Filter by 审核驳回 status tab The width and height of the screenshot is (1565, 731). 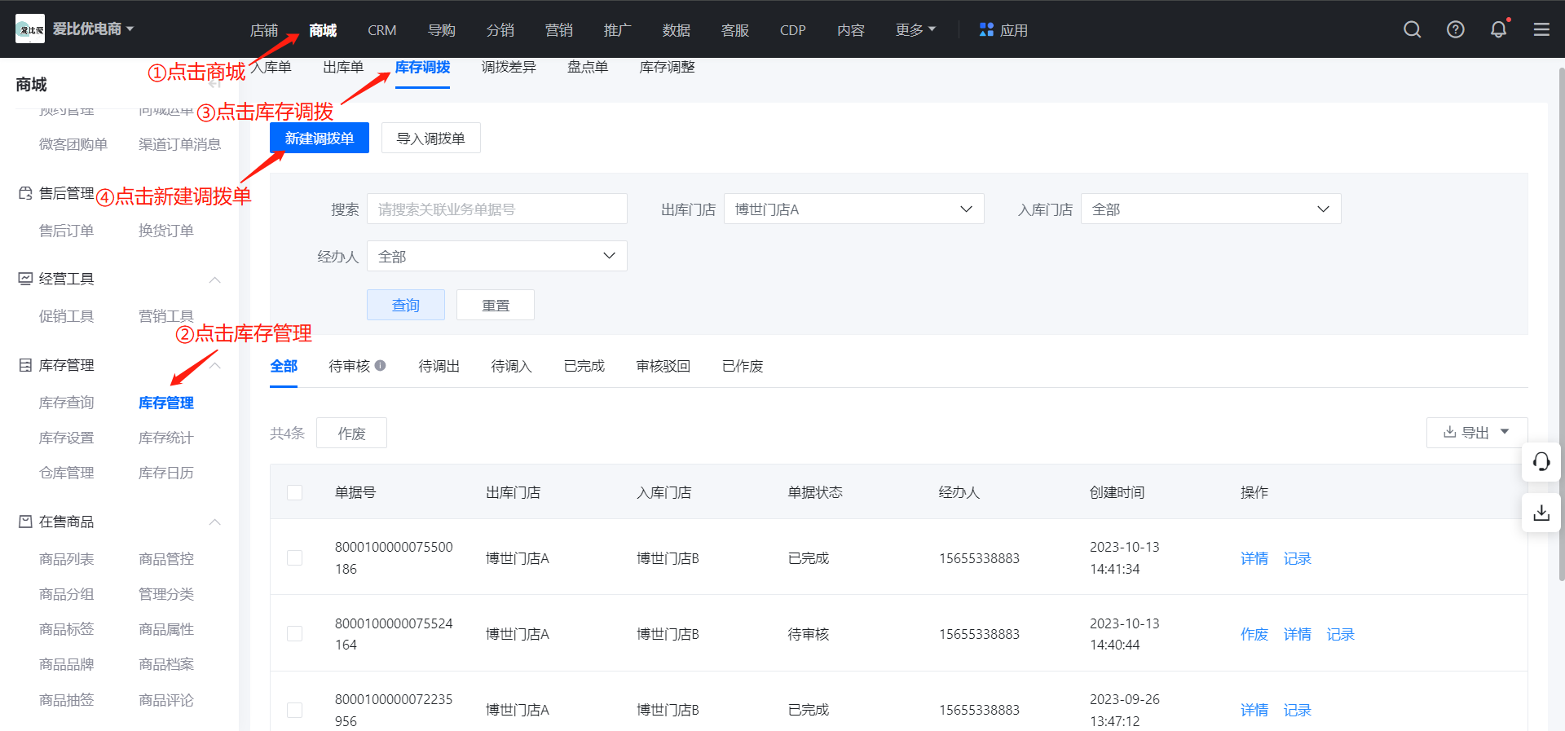(x=663, y=366)
